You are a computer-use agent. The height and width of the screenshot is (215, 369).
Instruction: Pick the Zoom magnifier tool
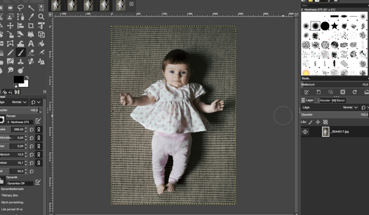[x=41, y=17]
